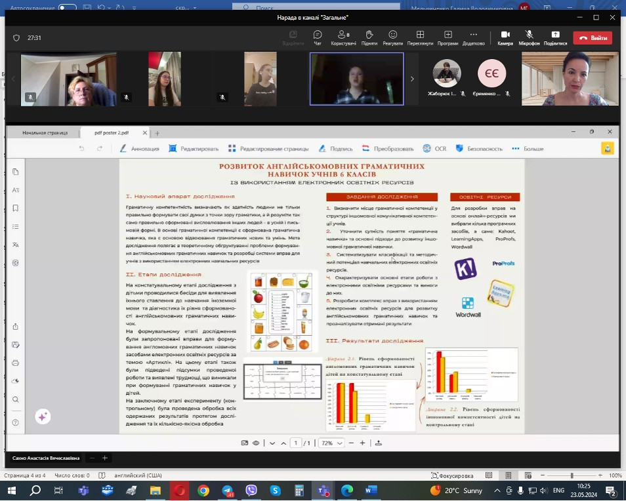Screen dimensions: 626x501
Task: Show next participants with right chevron
Action: click(x=412, y=79)
